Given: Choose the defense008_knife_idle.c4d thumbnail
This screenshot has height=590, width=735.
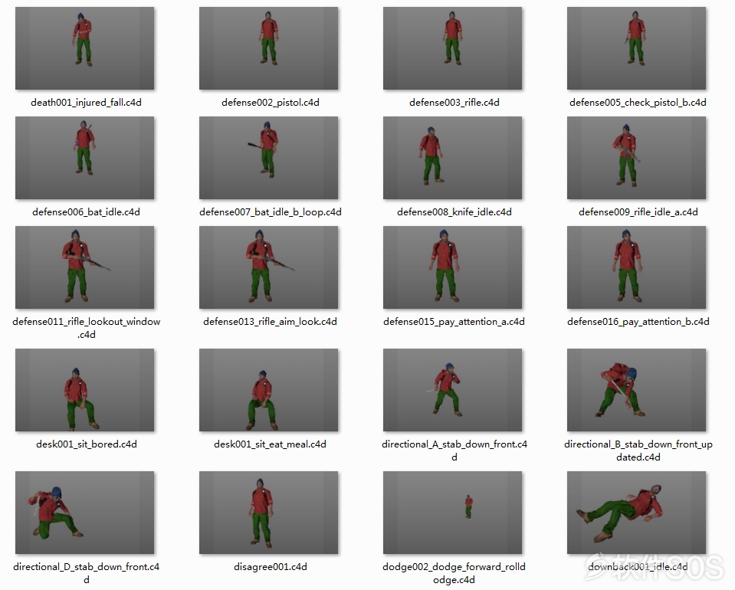Looking at the screenshot, I should click(x=452, y=158).
